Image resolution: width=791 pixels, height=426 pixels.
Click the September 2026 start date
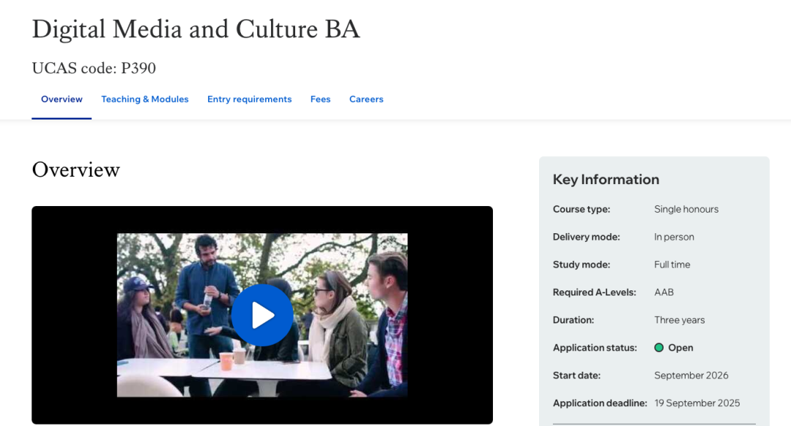point(691,375)
